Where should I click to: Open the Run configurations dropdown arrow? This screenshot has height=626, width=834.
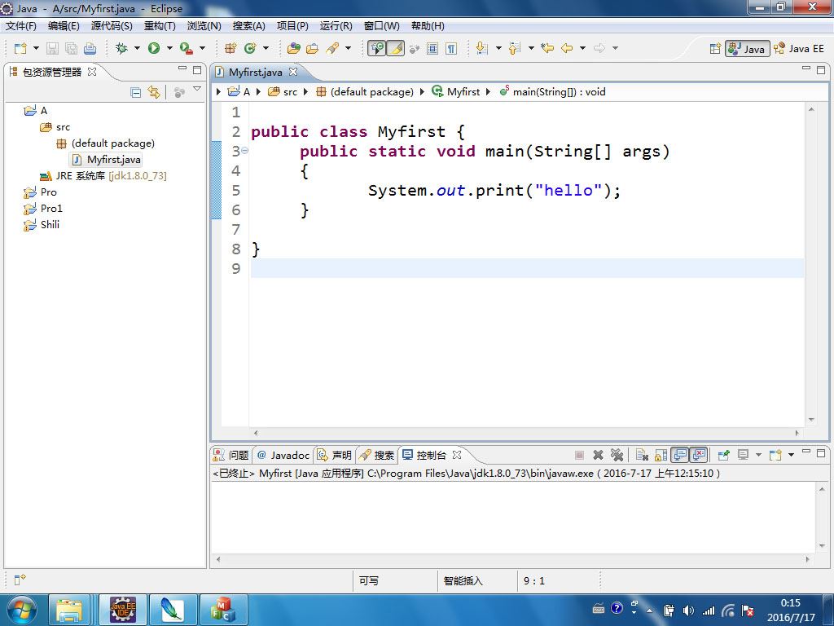(169, 48)
